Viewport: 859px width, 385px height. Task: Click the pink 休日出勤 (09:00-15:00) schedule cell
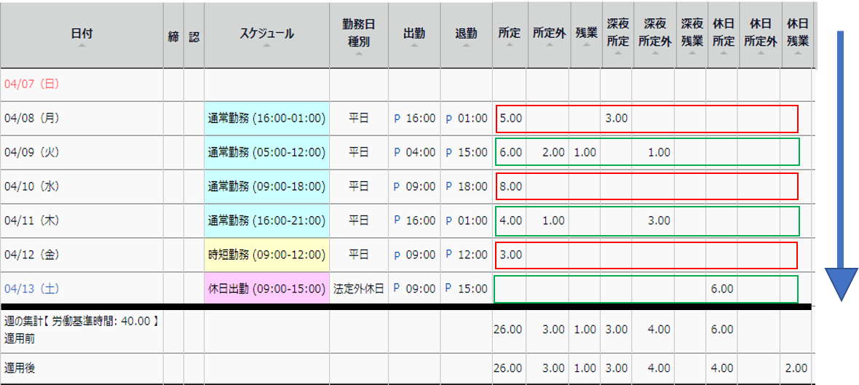266,289
